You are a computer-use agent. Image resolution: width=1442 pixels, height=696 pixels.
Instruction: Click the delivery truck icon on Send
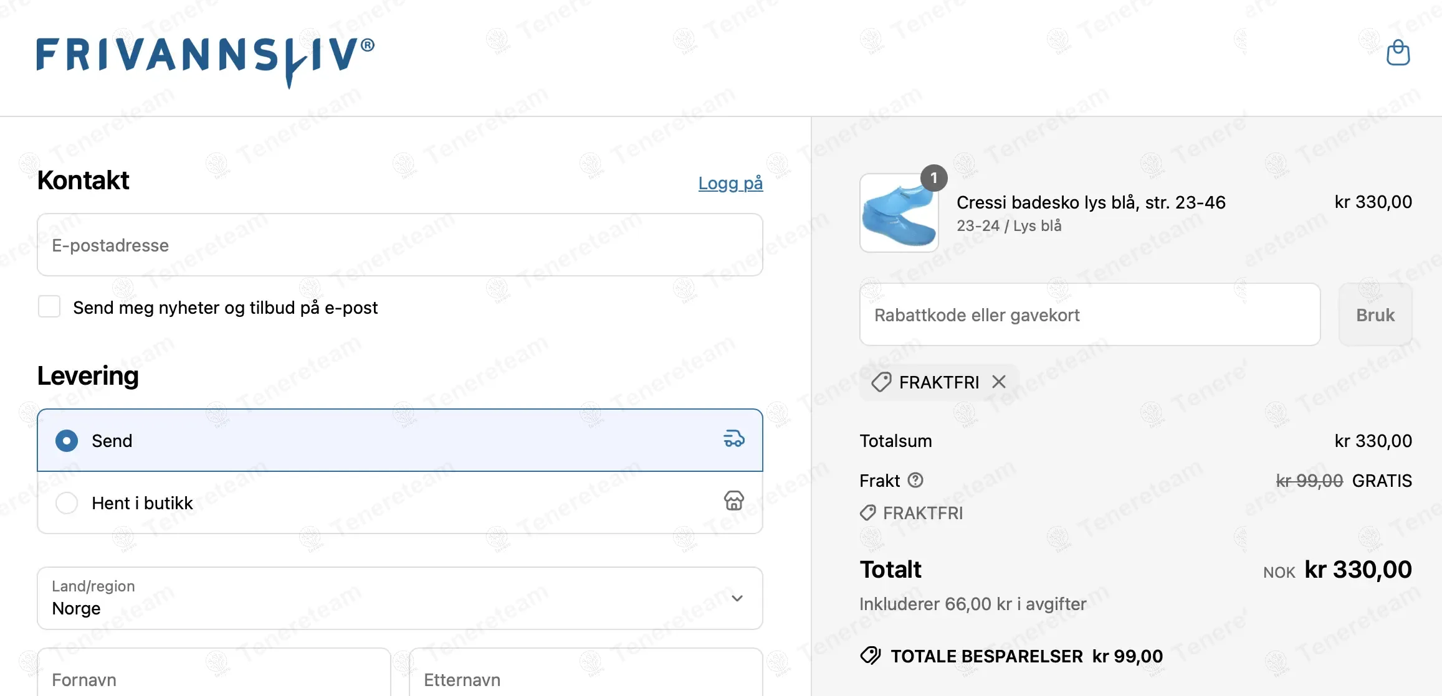(x=734, y=439)
